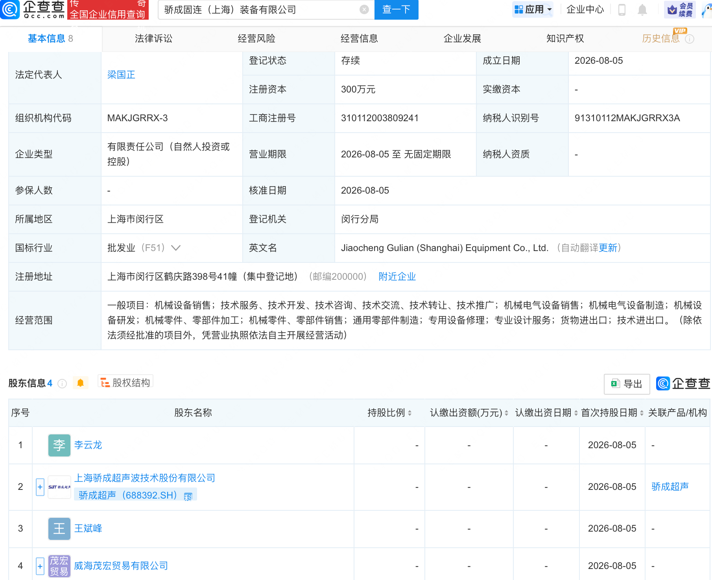Screen dimensions: 712x580
Task: Switch to 基本信息 tab
Action: coord(50,39)
